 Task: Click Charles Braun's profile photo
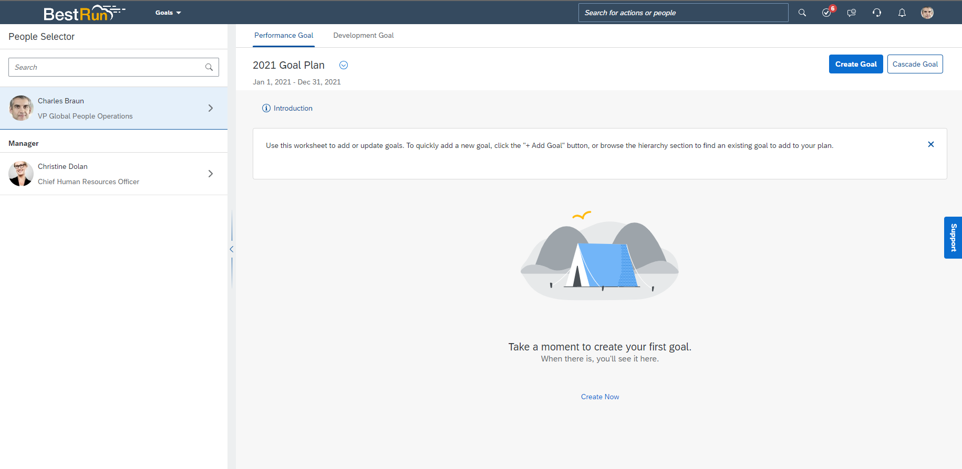point(21,108)
